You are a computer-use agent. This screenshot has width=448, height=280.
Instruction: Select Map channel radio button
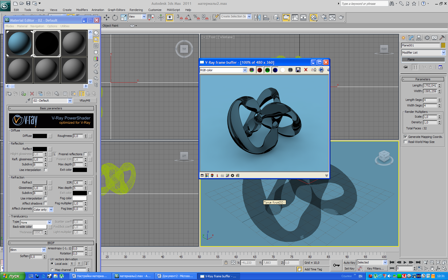click(52, 270)
